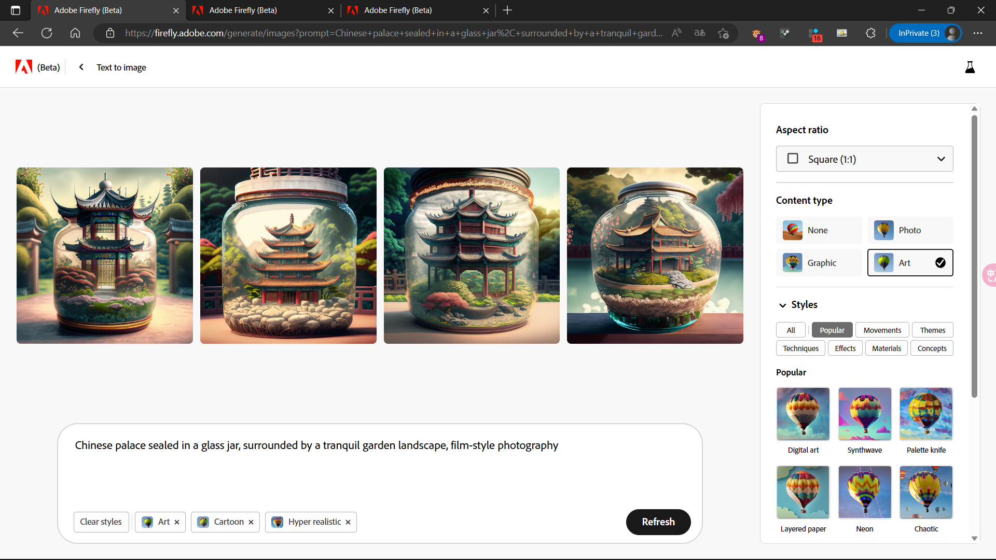Open the Square (1:1) aspect ratio dropdown
996x560 pixels.
point(864,159)
